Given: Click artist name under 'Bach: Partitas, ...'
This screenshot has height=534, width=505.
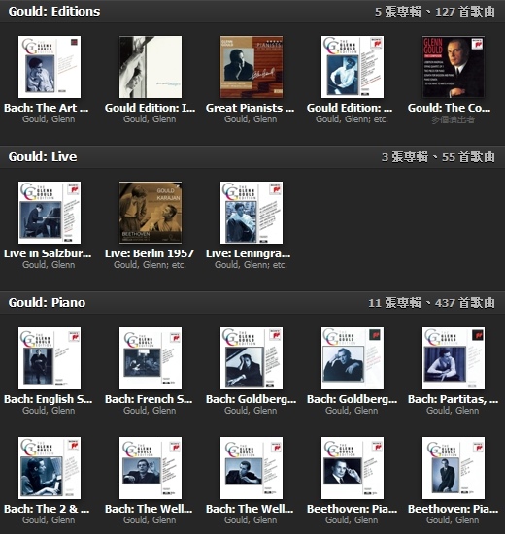Looking at the screenshot, I should tap(453, 411).
